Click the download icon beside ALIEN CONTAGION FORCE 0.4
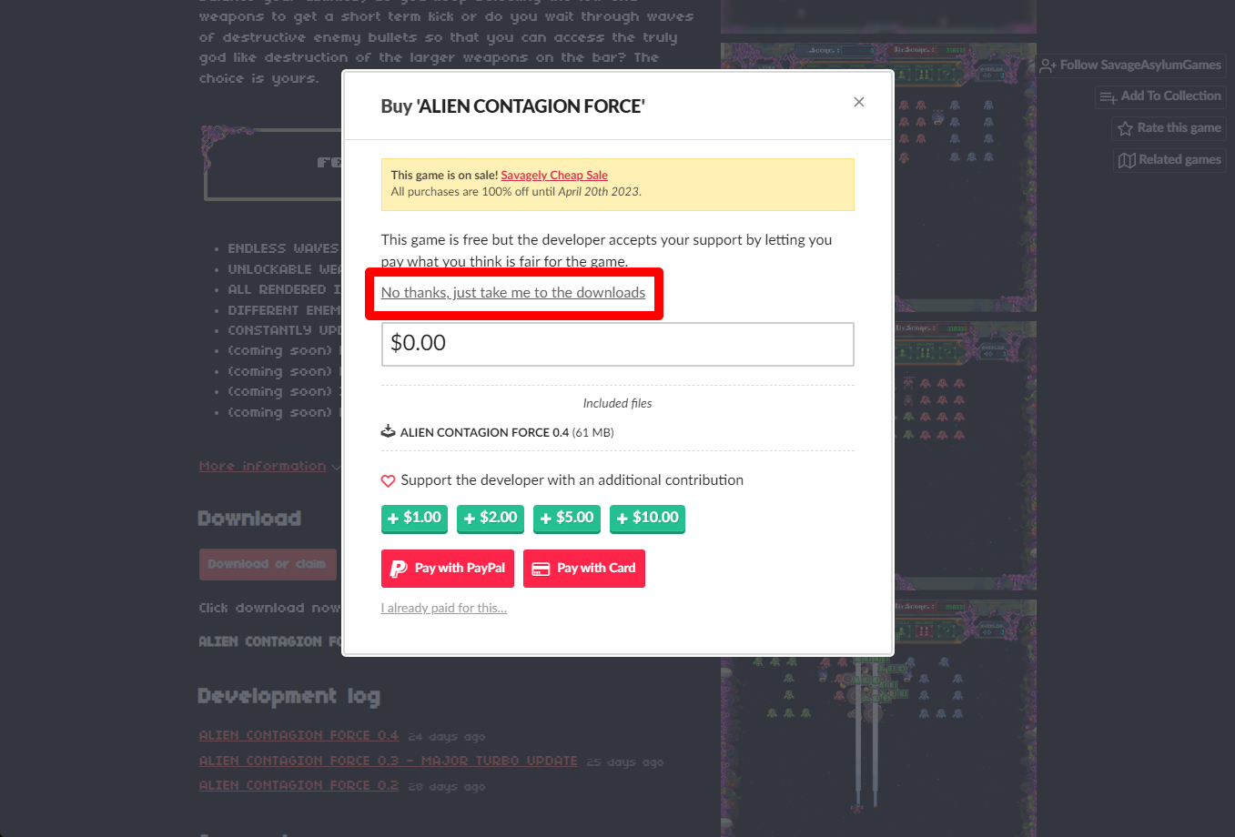The height and width of the screenshot is (837, 1235). 388,432
